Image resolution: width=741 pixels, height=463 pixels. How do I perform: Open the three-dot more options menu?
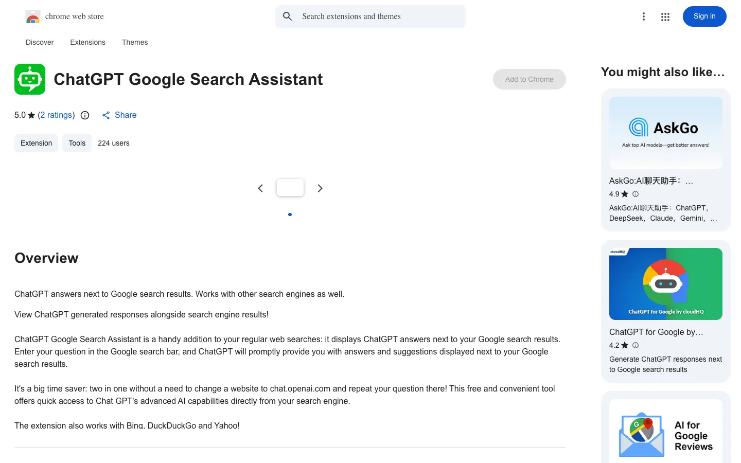pos(643,16)
